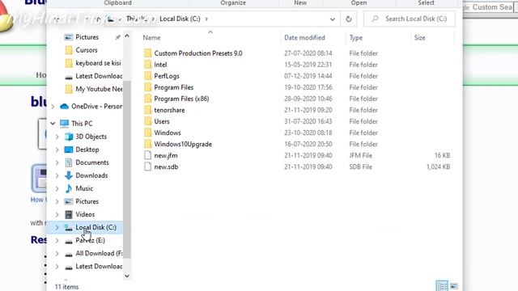This screenshot has height=291, width=518.
Task: Select the Program Files folder icon
Action: [x=147, y=87]
